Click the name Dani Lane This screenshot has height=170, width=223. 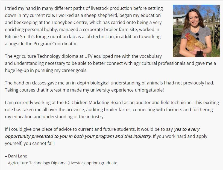[x=17, y=156]
